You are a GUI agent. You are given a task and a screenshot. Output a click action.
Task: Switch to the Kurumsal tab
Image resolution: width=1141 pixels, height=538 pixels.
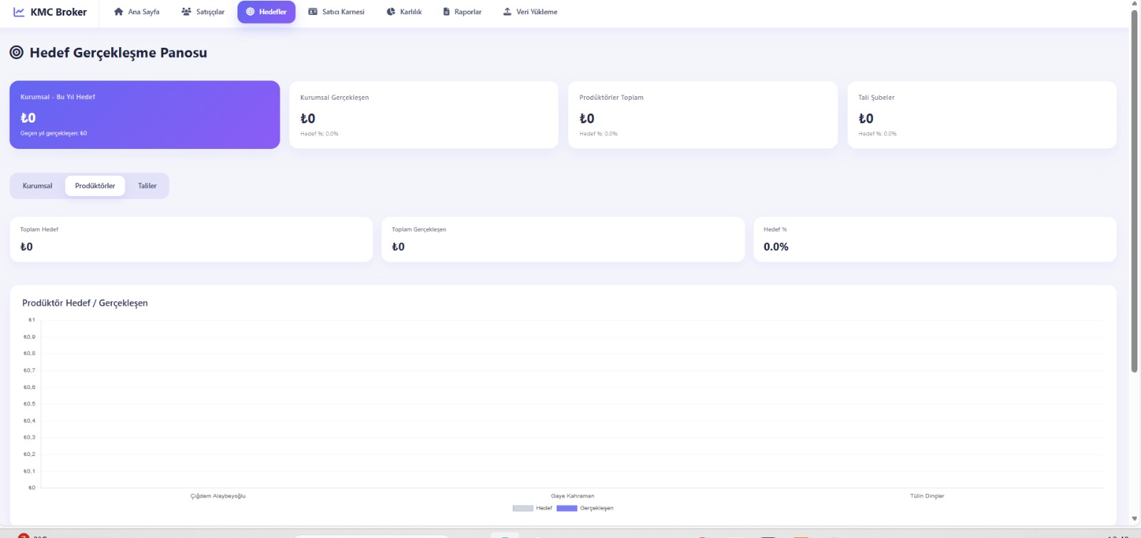tap(37, 186)
